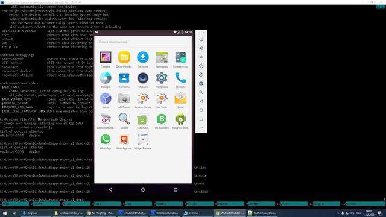Screen dimensions: 386x217
Task: Click Far Manager's 4 Edit key label
Action: (x=107, y=204)
